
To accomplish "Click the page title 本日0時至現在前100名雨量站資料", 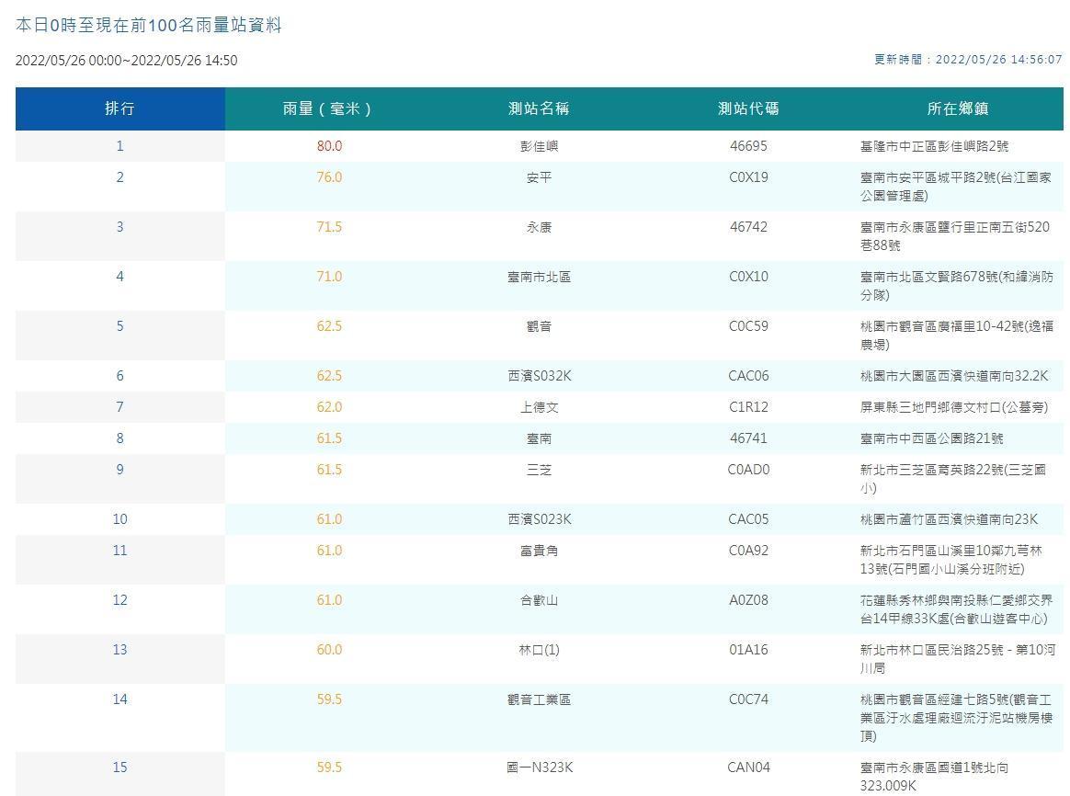I will [x=149, y=25].
